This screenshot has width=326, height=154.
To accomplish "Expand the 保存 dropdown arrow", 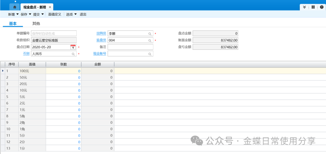I will (x=30, y=14).
